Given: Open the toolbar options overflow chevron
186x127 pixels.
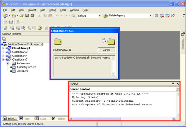Looking at the screenshot, I should (x=184, y=15).
